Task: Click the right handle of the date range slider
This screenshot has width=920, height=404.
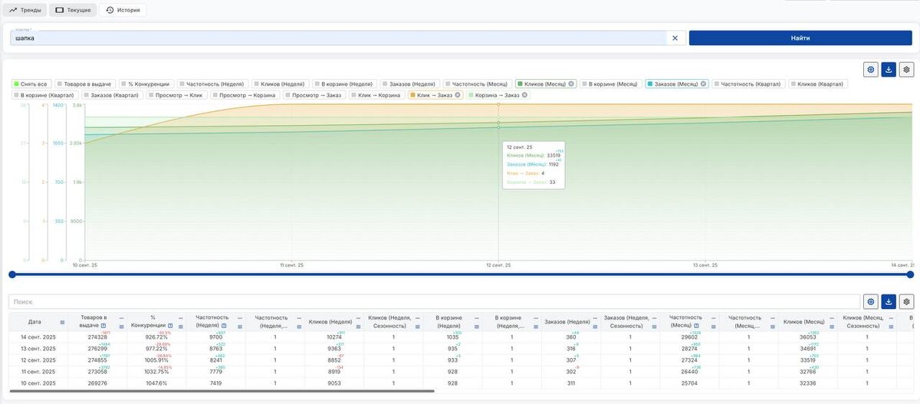Action: tap(910, 274)
